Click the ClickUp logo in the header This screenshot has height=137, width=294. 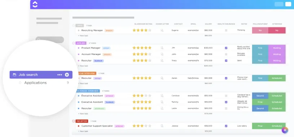(35, 4)
